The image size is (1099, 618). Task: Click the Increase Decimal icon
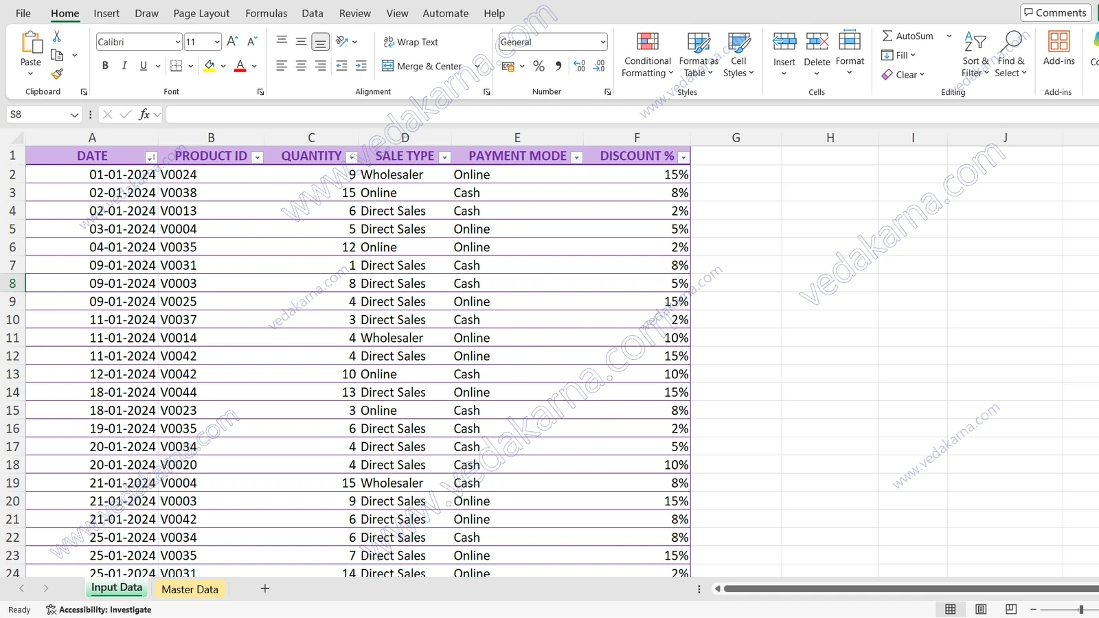tap(579, 66)
